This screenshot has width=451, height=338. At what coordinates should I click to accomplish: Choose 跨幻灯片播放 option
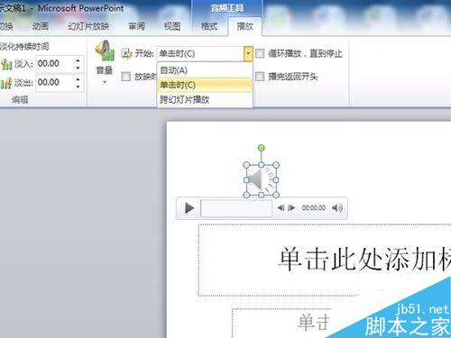(x=205, y=99)
